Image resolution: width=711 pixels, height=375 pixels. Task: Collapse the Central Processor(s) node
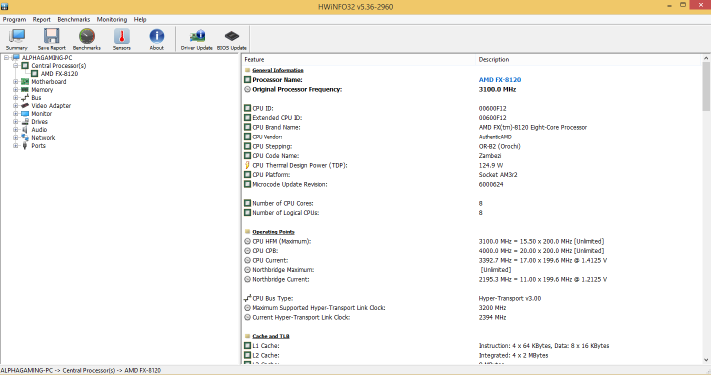point(15,65)
